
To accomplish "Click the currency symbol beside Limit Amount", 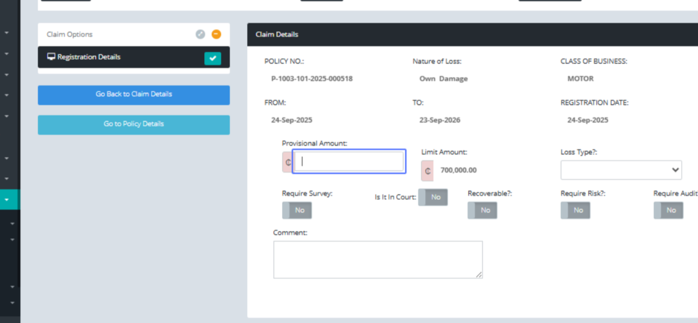I will (428, 171).
